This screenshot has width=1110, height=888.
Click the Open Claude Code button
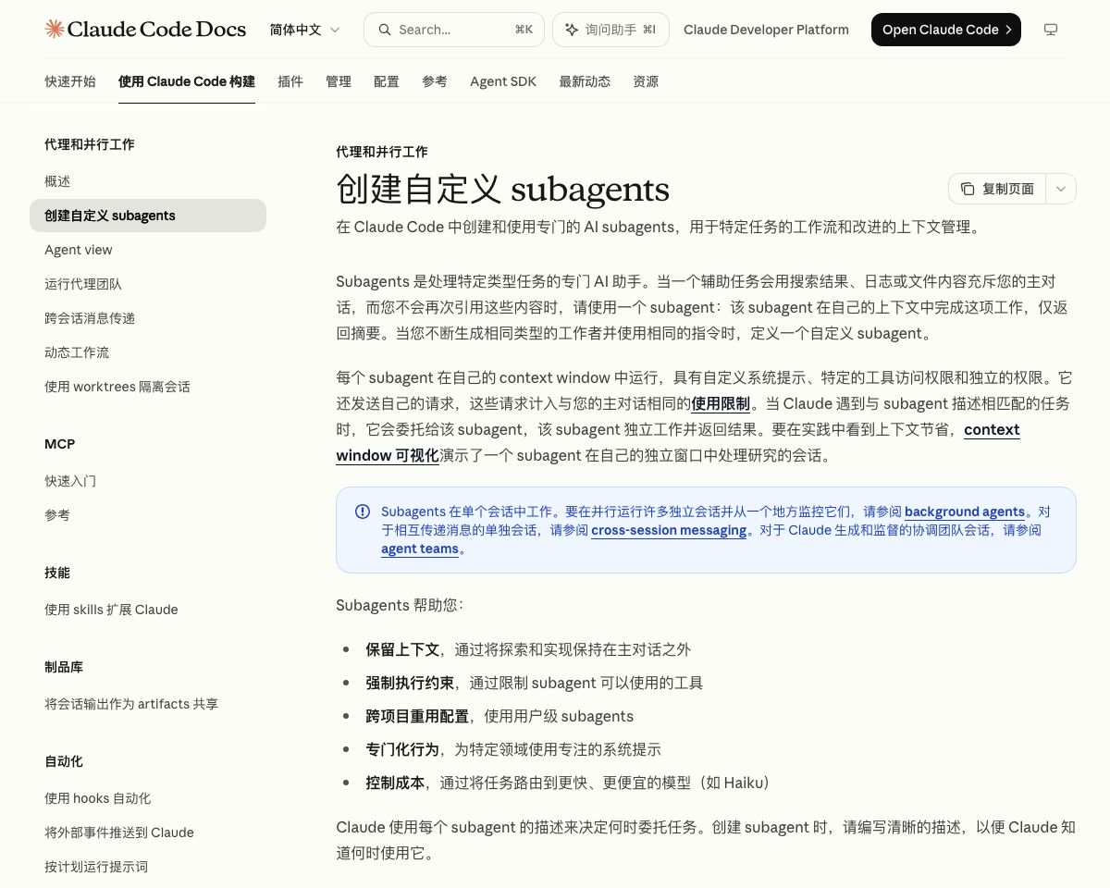946,30
